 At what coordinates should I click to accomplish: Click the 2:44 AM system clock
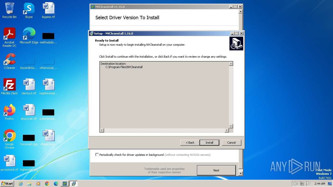click(x=320, y=184)
